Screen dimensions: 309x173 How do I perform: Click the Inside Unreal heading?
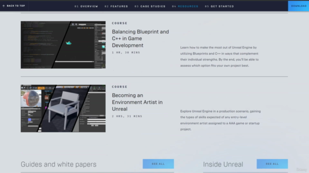click(x=223, y=164)
